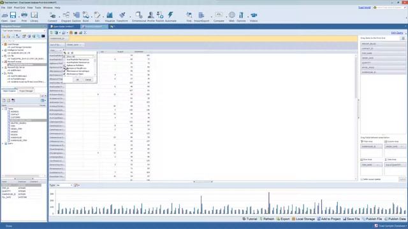Toggle the fourth item checkbox in filter list
The image size is (408, 229).
[64, 68]
